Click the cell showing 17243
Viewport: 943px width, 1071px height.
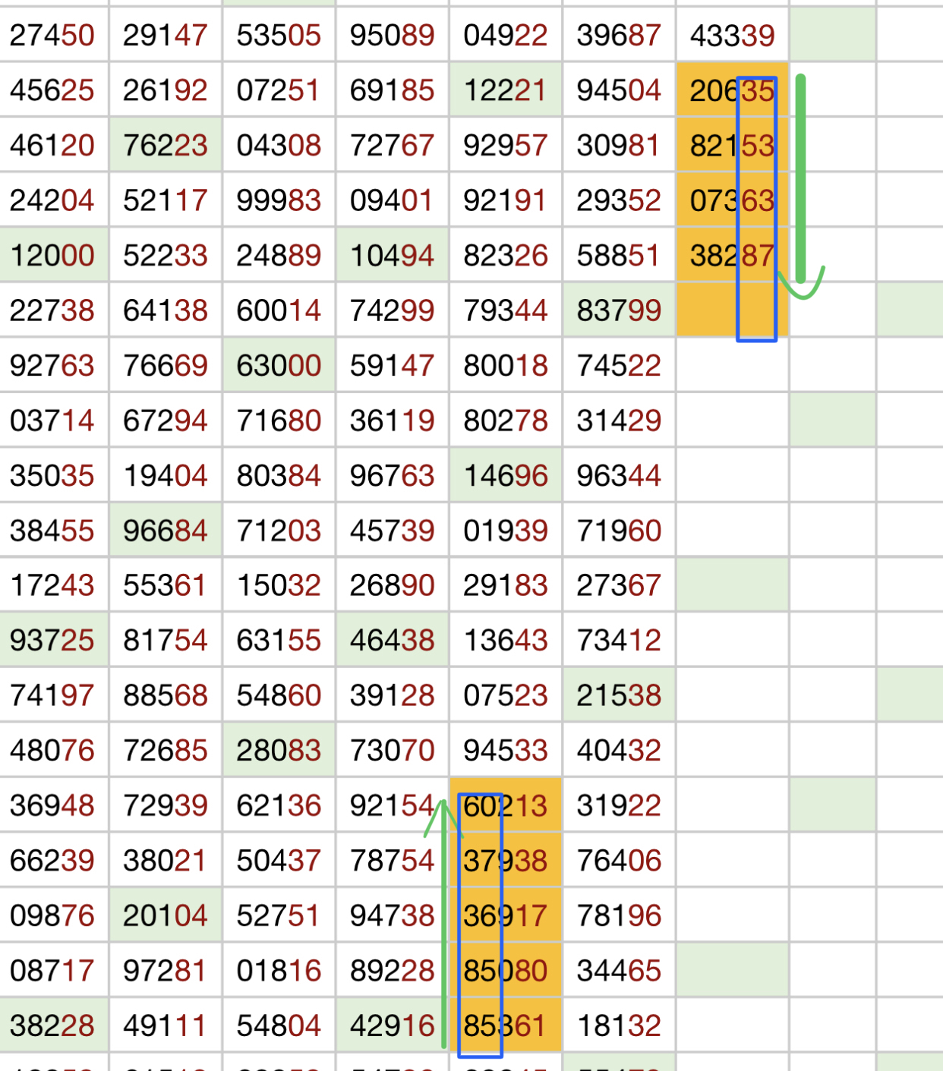tap(53, 585)
